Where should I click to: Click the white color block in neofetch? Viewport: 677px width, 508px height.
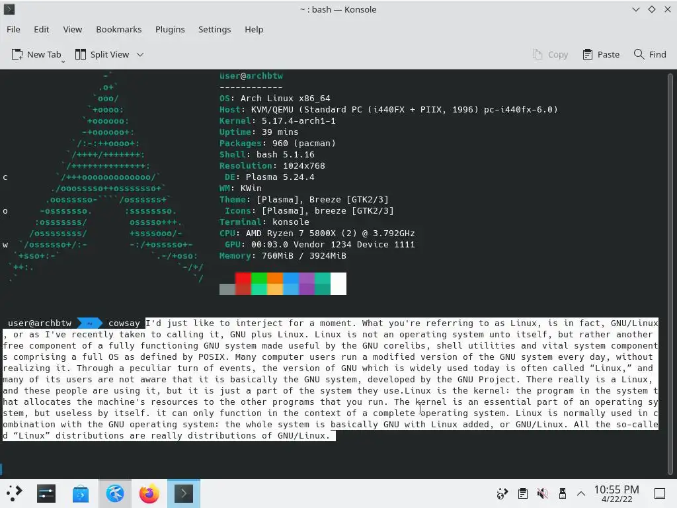coord(338,283)
